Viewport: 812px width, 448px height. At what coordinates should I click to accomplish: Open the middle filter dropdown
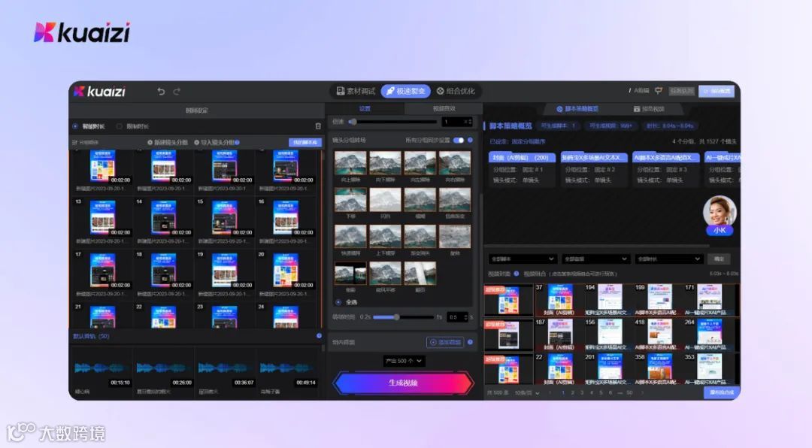(x=595, y=259)
